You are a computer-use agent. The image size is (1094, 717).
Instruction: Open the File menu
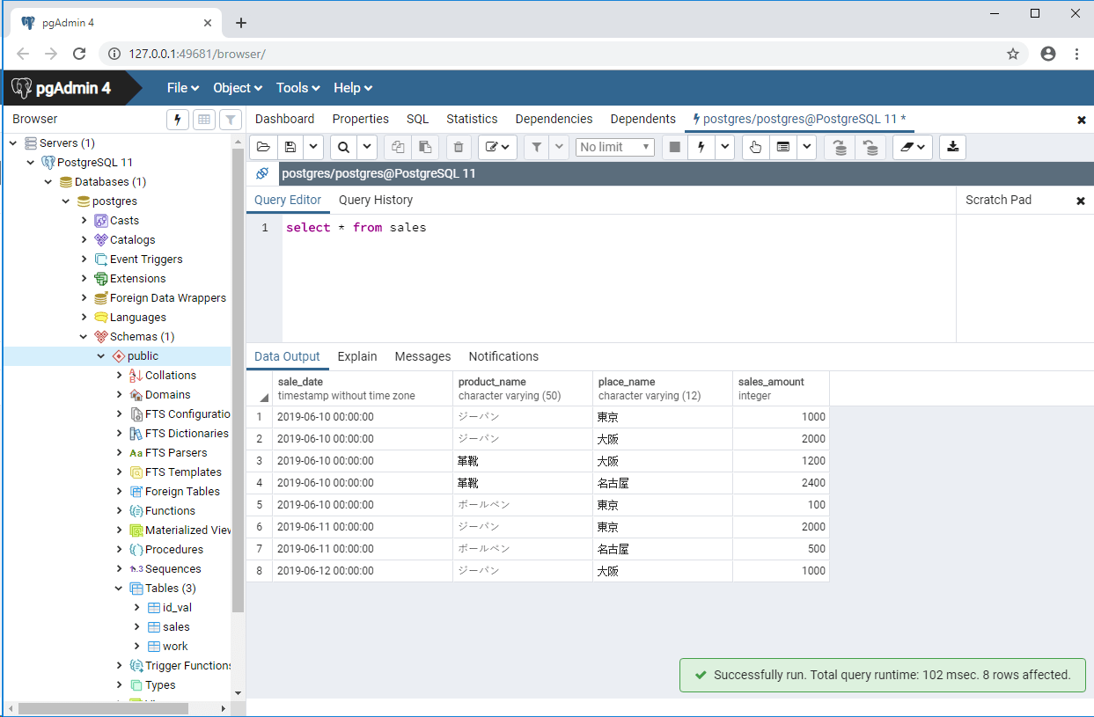tap(183, 88)
